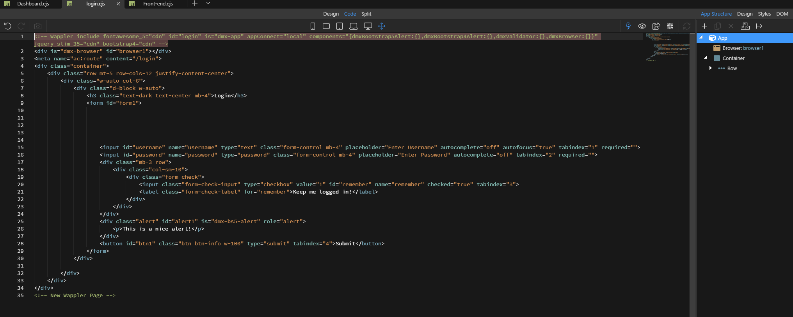The width and height of the screenshot is (793, 317).
Task: Open the tab list dropdown chevron
Action: coord(208,4)
